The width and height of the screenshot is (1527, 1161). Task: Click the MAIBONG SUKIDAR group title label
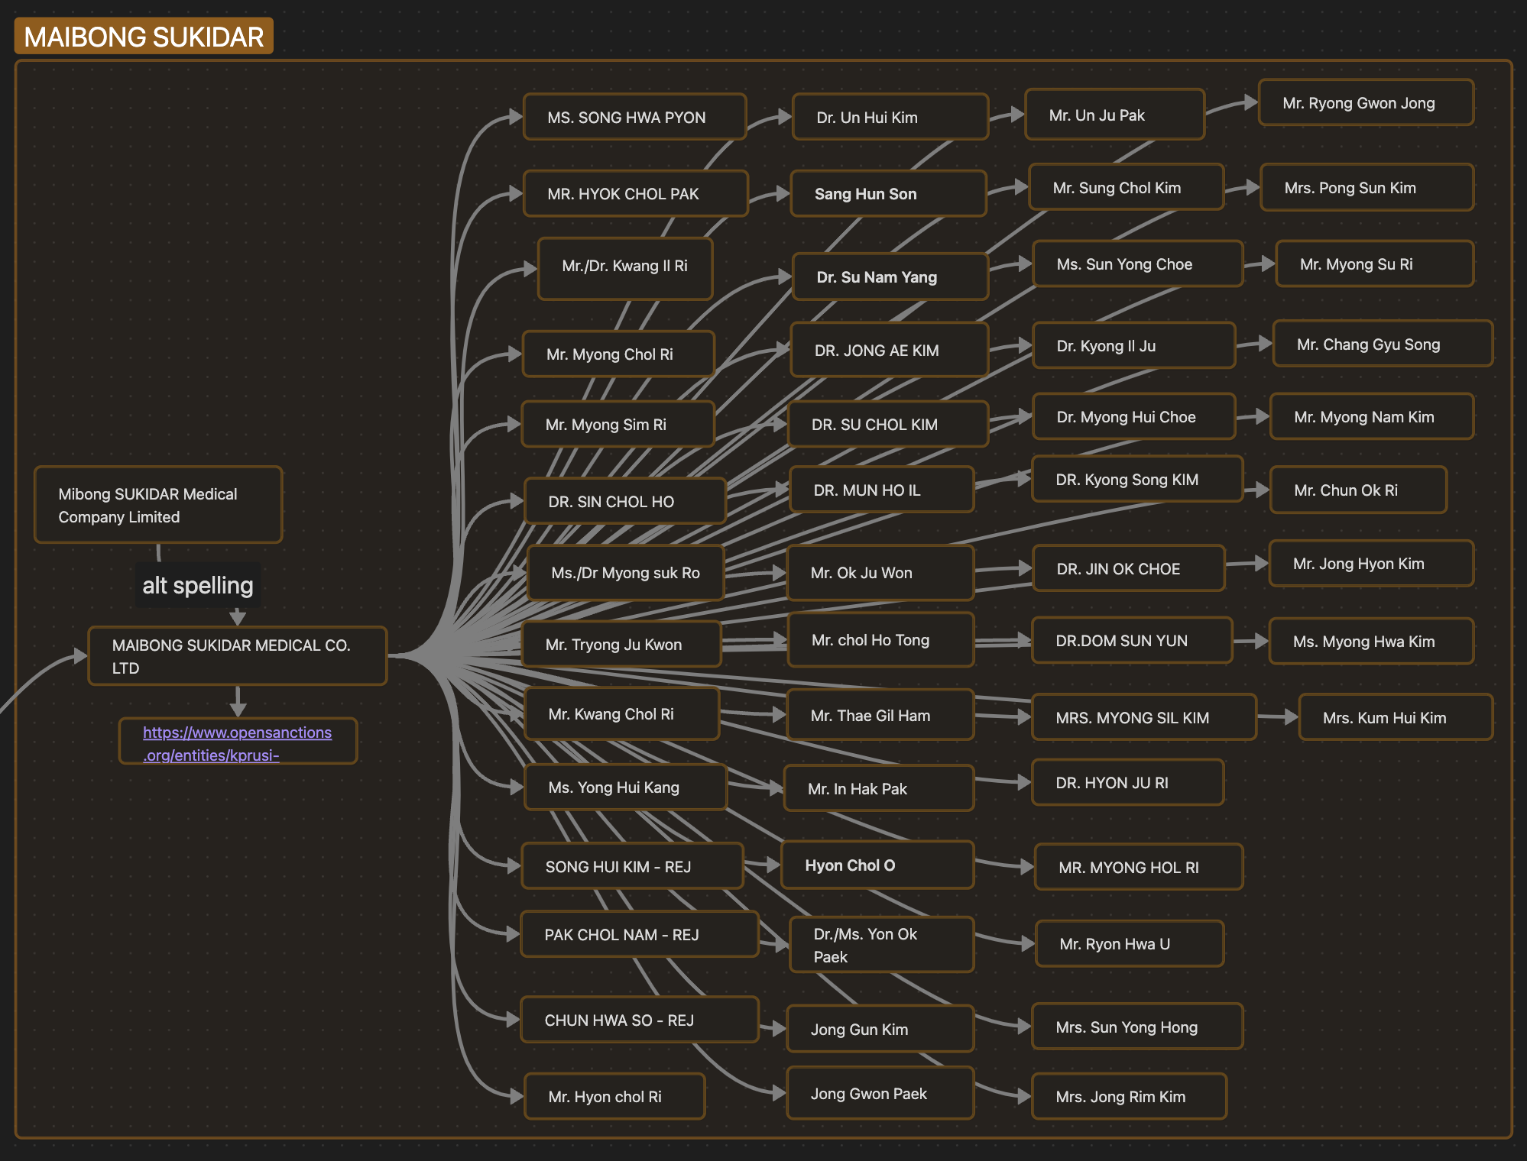click(144, 37)
